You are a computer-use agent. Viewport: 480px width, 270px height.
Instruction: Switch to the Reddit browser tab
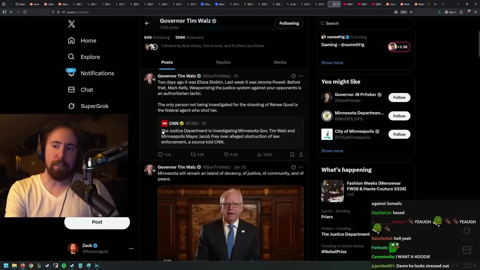pyautogui.click(x=420, y=4)
